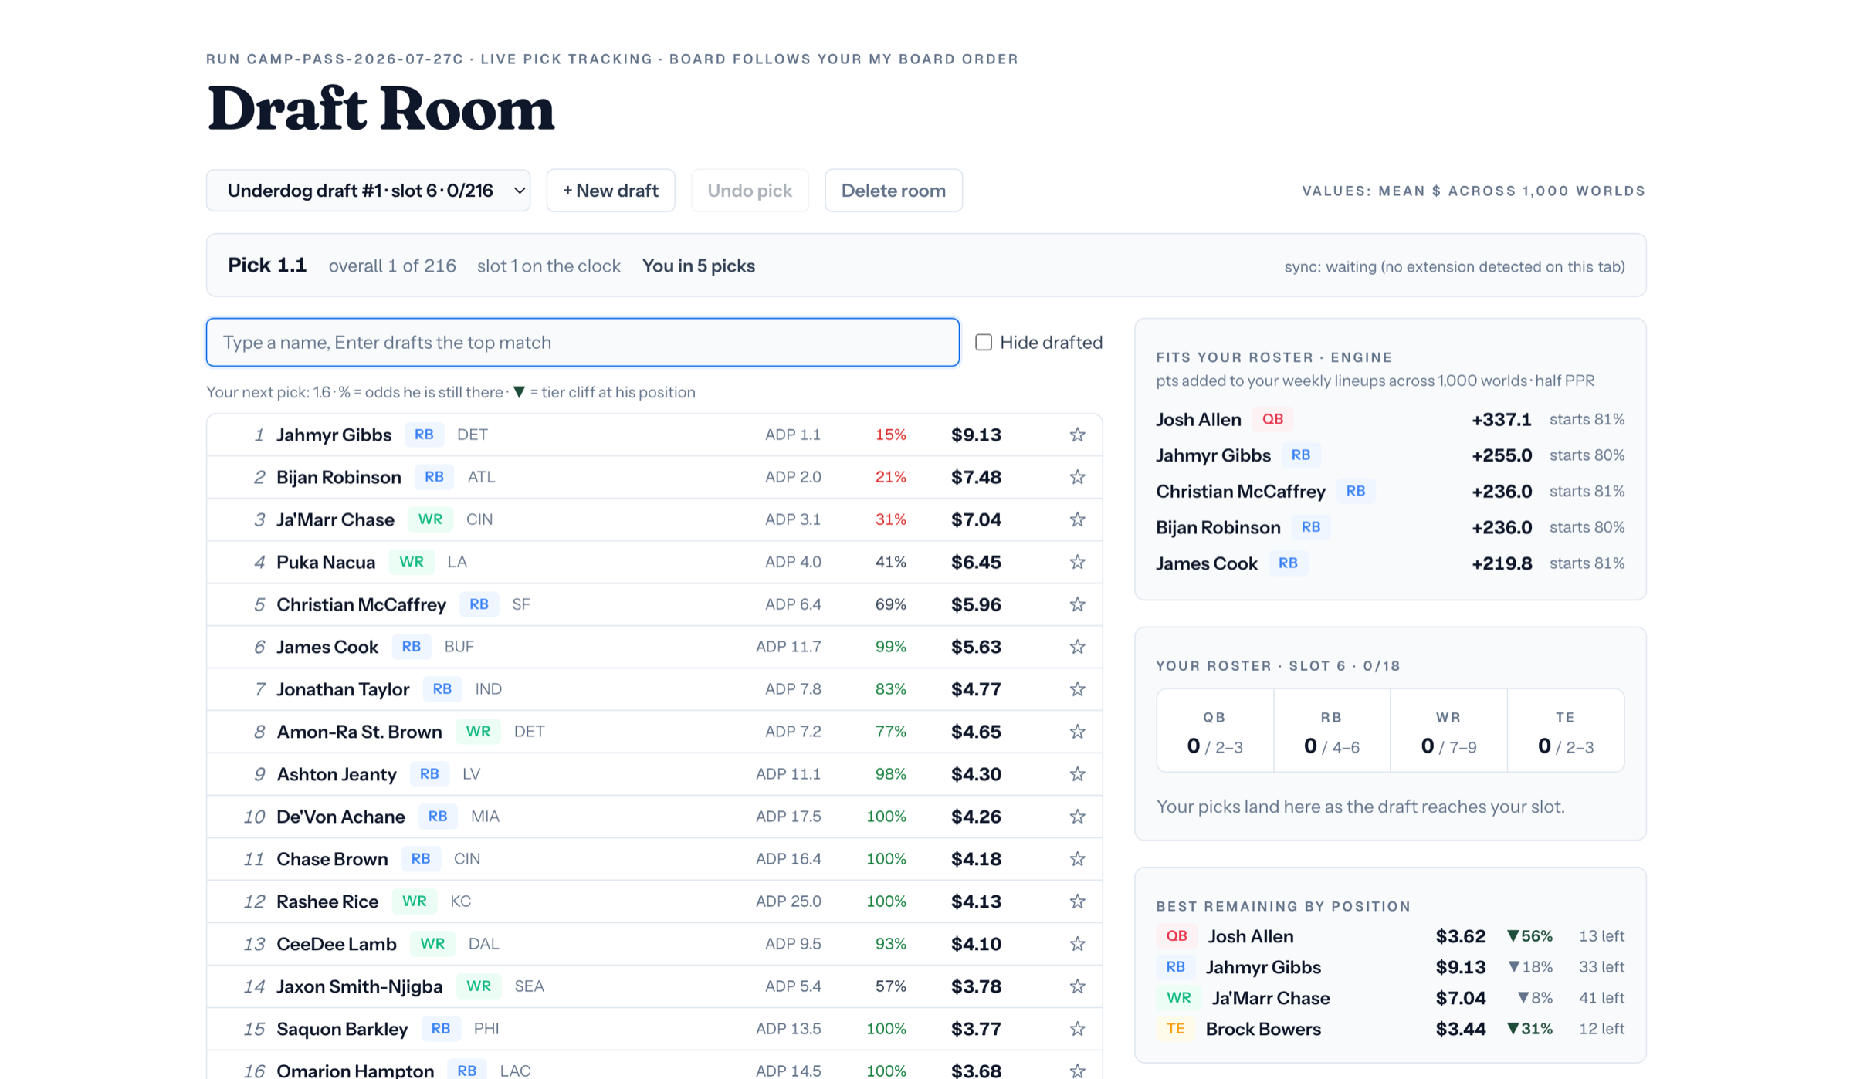The height and width of the screenshot is (1079, 1853).
Task: Click tier cliff marker next to Brock Bowers' 31%
Action: pyautogui.click(x=1513, y=1029)
